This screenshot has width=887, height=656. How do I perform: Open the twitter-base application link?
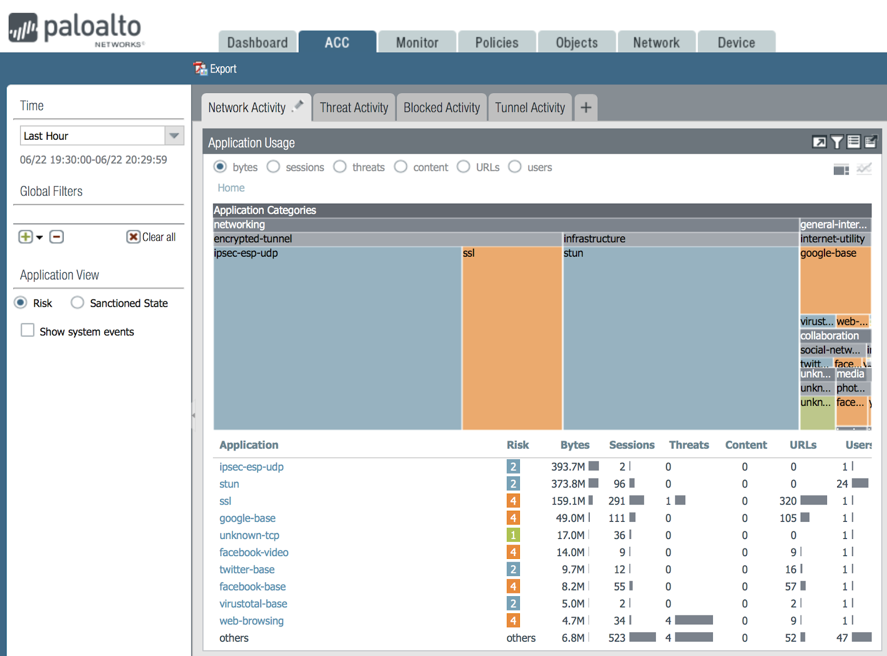click(x=247, y=569)
